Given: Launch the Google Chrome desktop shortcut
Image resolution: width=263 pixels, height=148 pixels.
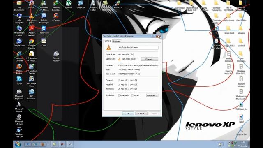Looking at the screenshot, I should pos(32,44).
